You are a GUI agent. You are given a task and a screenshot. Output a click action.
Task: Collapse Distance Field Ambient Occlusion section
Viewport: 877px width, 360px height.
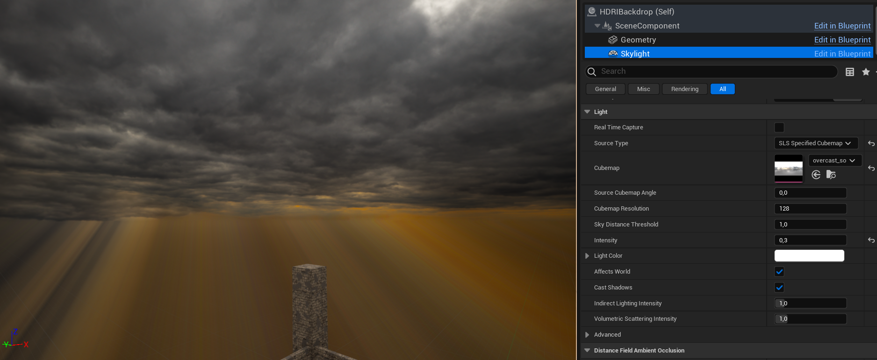click(x=587, y=351)
